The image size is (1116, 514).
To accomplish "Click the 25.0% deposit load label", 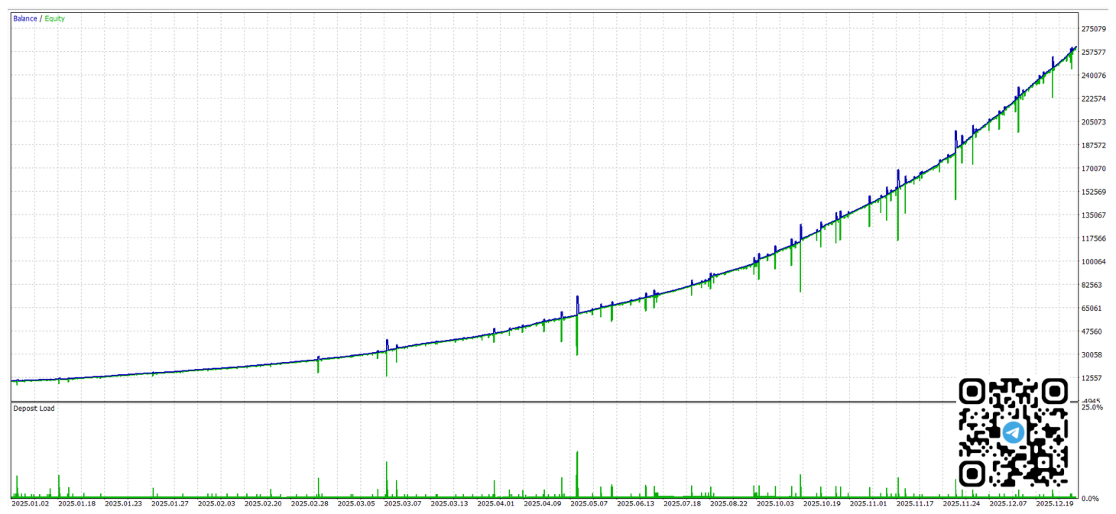I will pyautogui.click(x=1092, y=407).
